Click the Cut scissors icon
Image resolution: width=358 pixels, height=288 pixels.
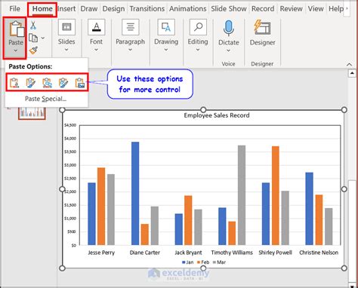(33, 26)
